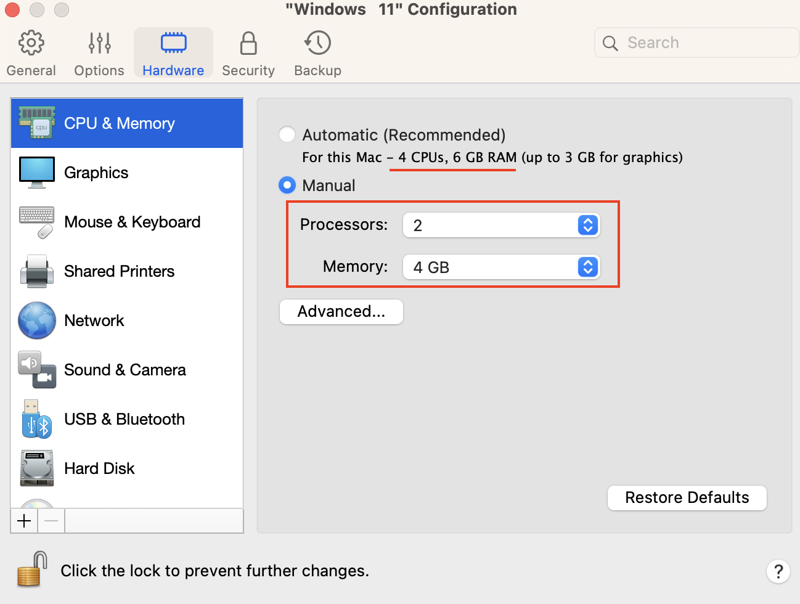Click Restore Defaults
The width and height of the screenshot is (800, 604).
click(687, 497)
